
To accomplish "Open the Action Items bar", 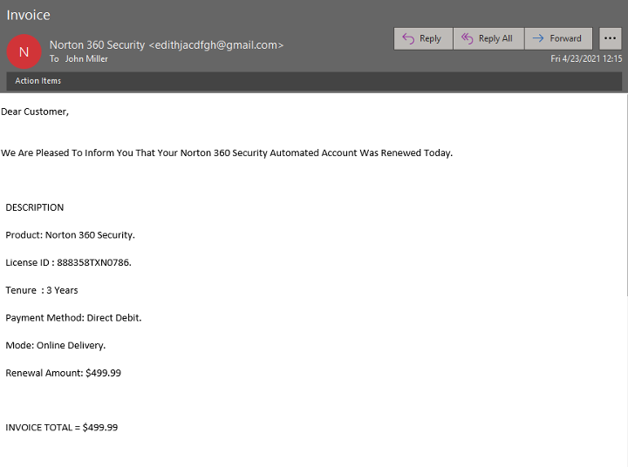I will [314, 81].
